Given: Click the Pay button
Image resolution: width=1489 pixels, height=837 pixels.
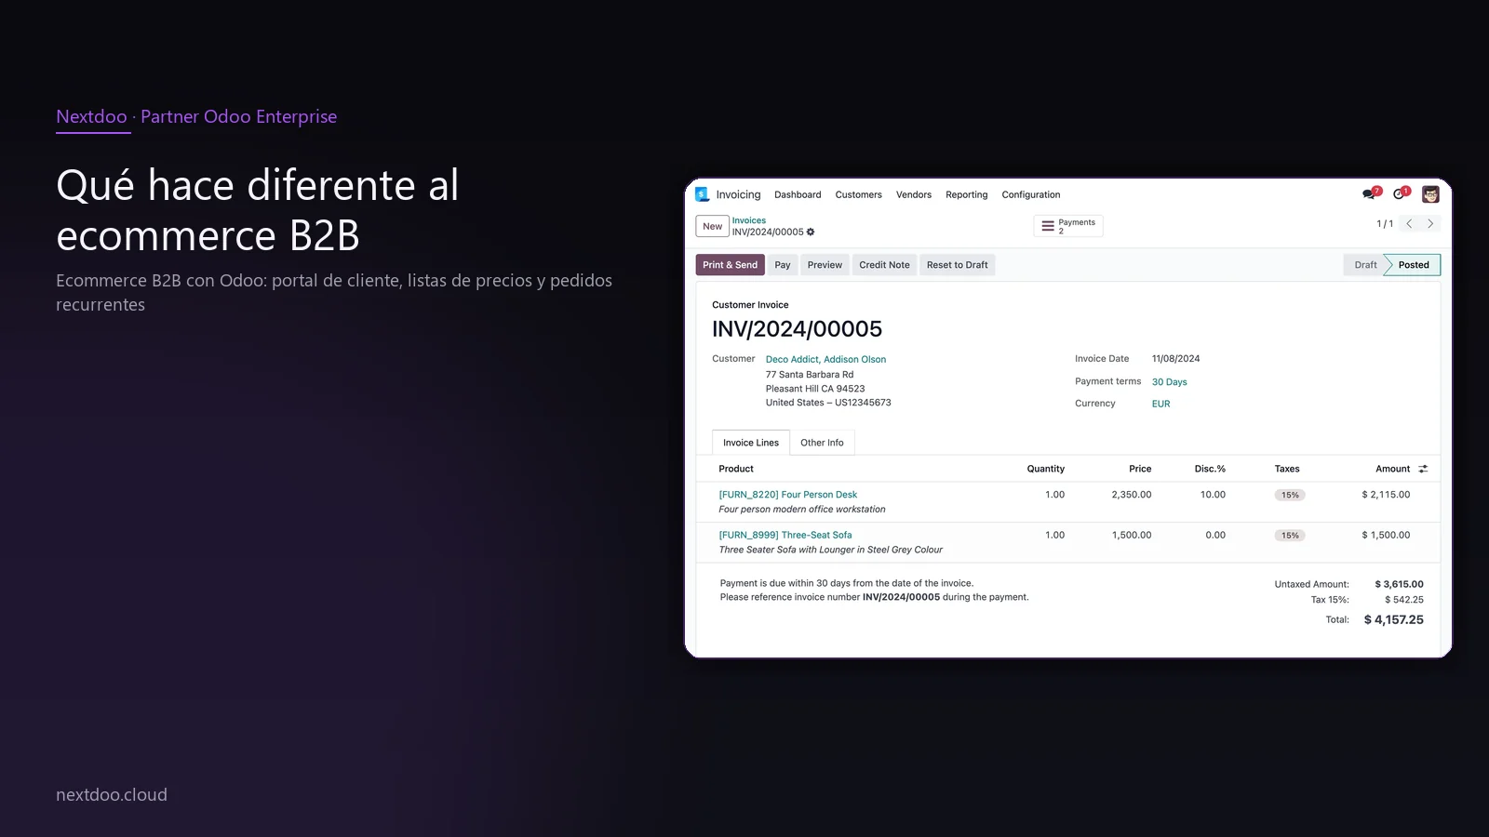Looking at the screenshot, I should (783, 265).
